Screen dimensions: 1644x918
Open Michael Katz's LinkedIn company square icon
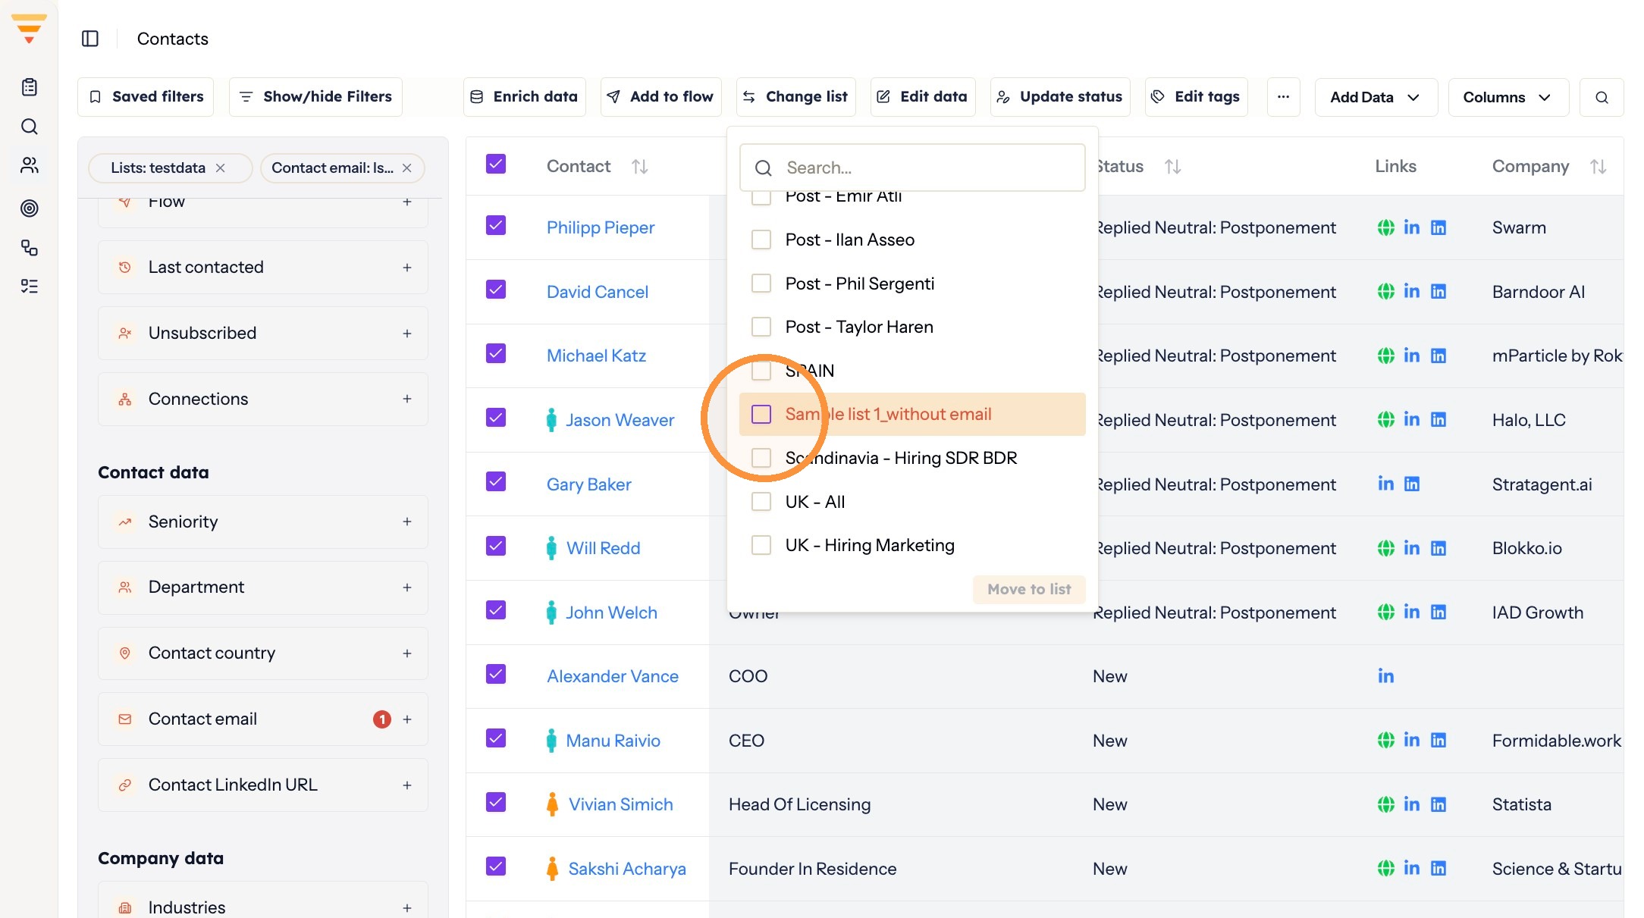point(1438,356)
